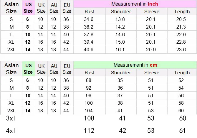197x138 pixels.
Task: Select the 61 length value
Action: (x=182, y=130)
